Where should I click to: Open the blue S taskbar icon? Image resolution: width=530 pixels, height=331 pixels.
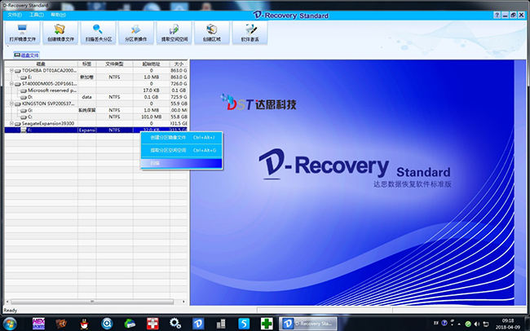coord(244,324)
